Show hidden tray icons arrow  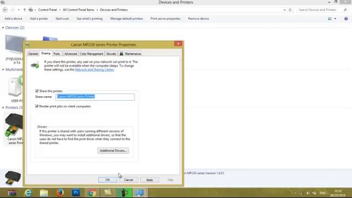pyautogui.click(x=295, y=193)
